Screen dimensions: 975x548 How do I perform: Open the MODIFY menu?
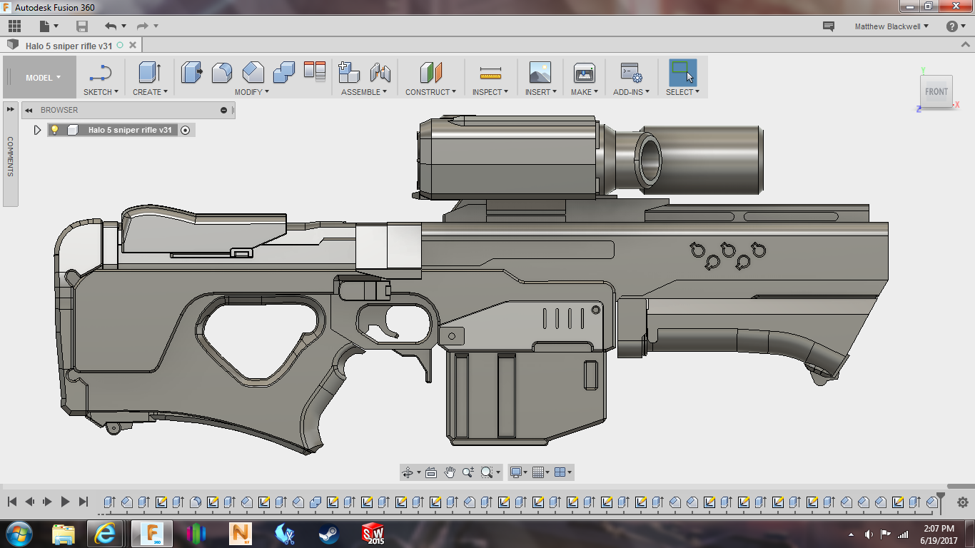pyautogui.click(x=252, y=92)
